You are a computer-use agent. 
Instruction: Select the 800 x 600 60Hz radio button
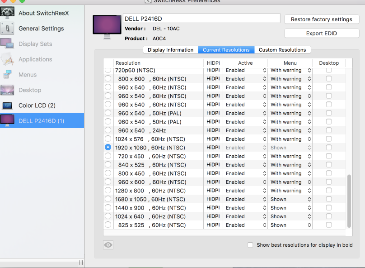coord(108,78)
